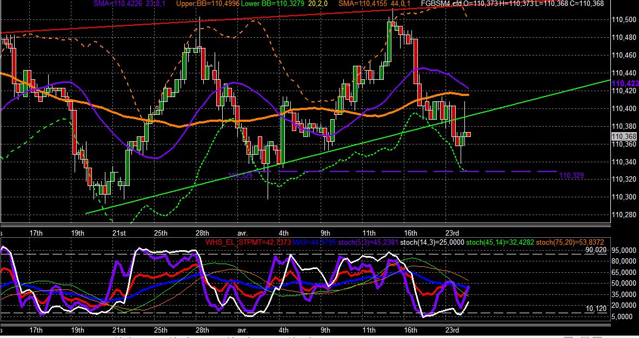Screen dimensions: 639x338
Task: Click the C=110,368 close value
Action: click(587, 4)
